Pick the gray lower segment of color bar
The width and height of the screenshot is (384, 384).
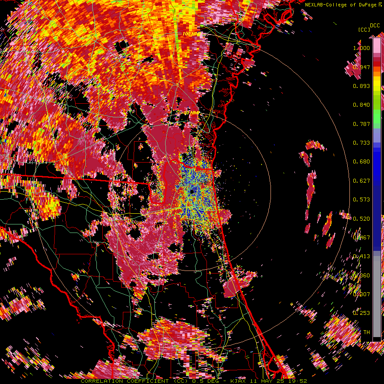[377, 297]
